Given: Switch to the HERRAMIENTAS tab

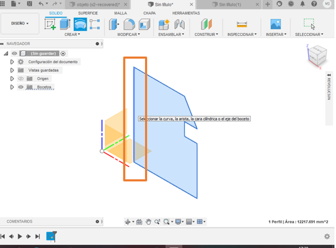Looking at the screenshot, I should [x=186, y=13].
